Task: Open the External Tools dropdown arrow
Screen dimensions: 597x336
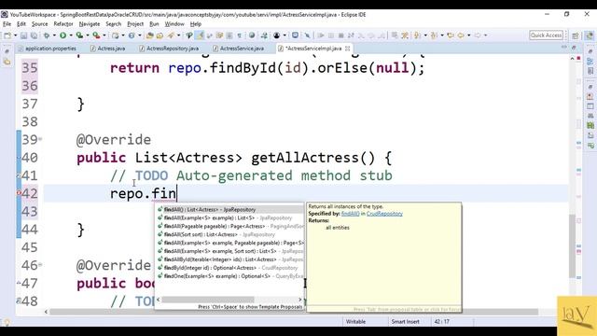Action: 104,35
